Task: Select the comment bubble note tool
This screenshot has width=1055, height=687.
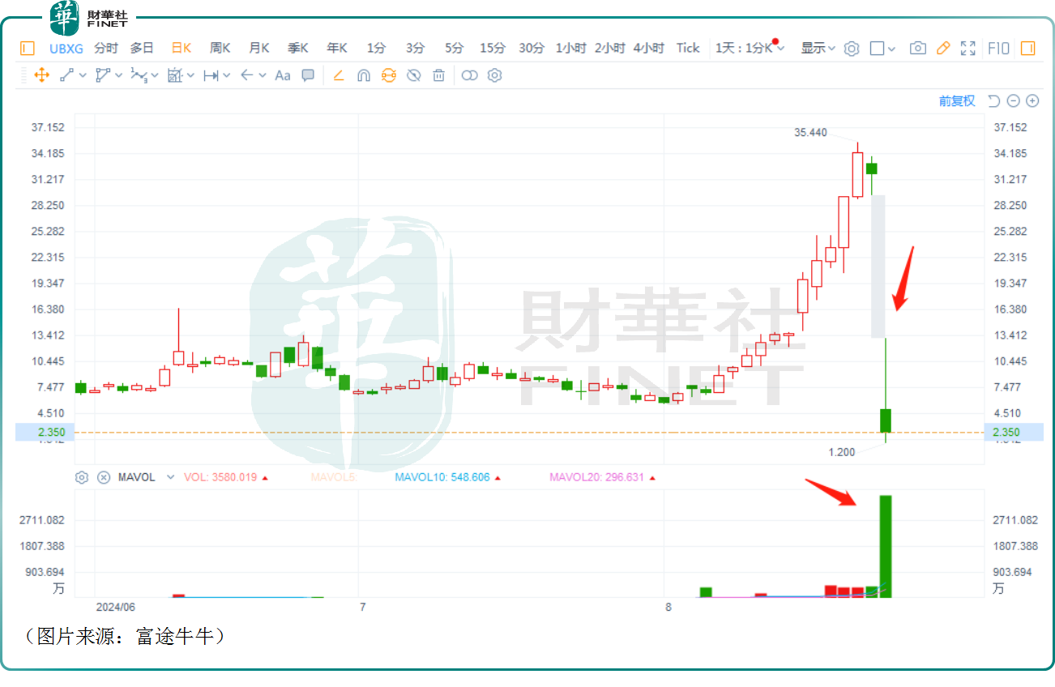Action: (308, 75)
